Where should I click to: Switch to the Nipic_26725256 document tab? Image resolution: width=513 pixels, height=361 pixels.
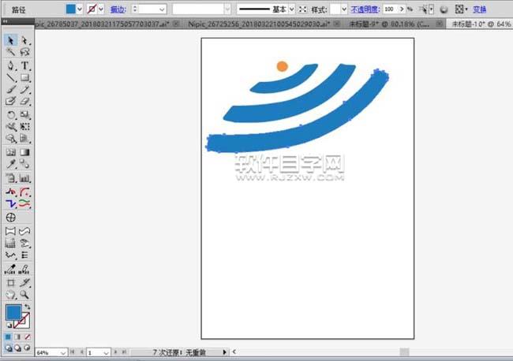tap(259, 24)
